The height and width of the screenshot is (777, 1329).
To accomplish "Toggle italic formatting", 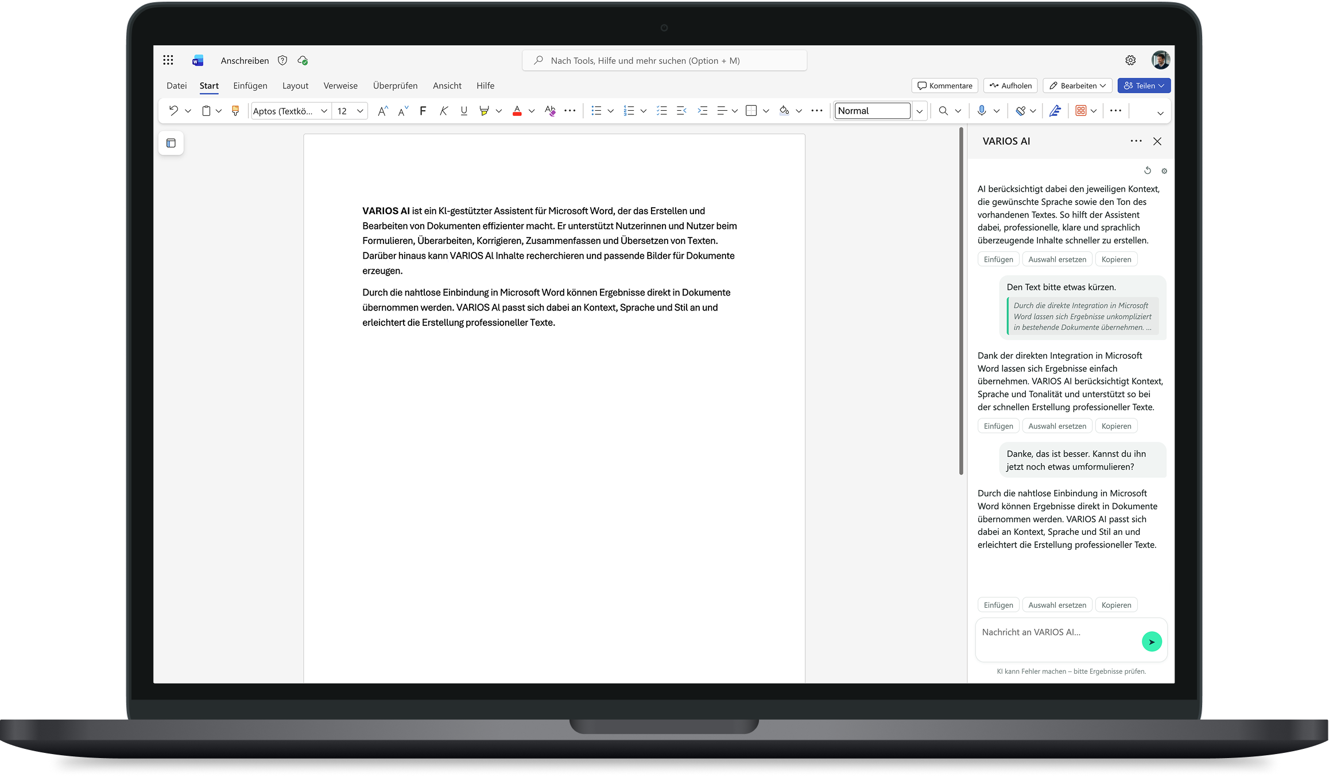I will point(444,111).
